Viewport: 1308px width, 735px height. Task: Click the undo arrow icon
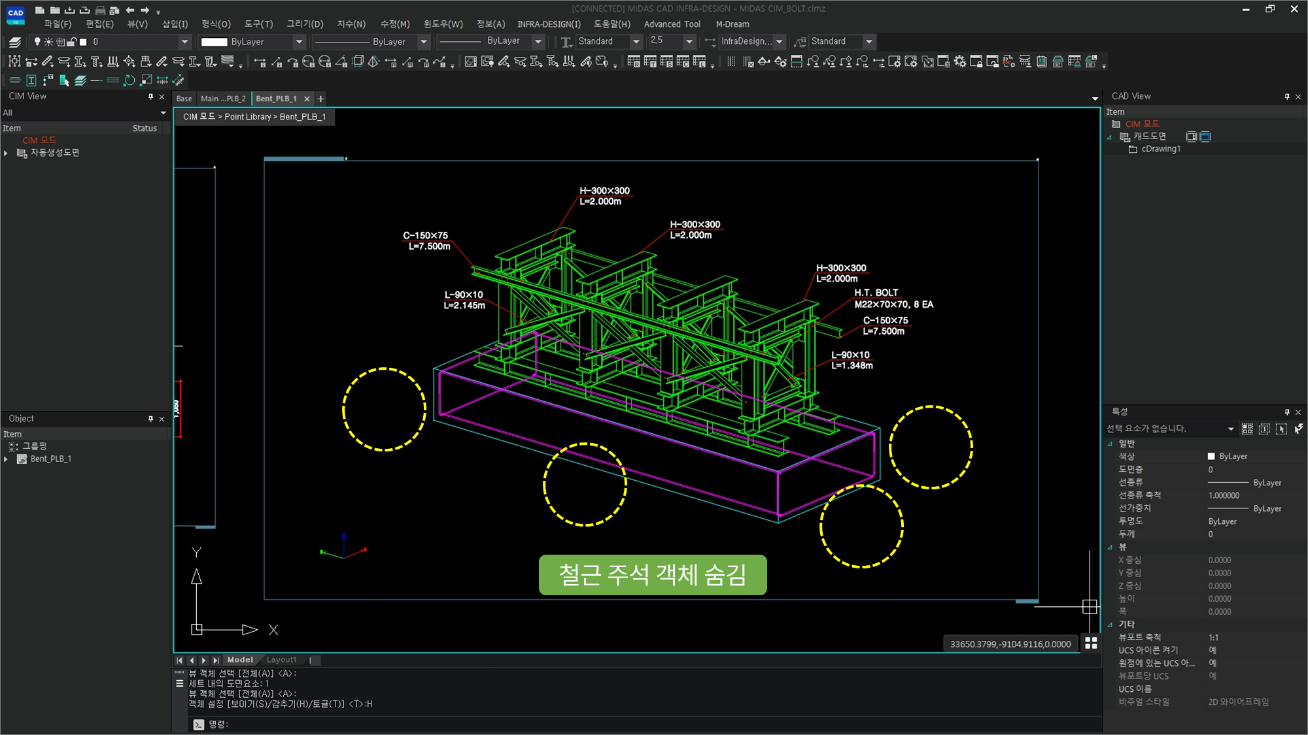129,10
